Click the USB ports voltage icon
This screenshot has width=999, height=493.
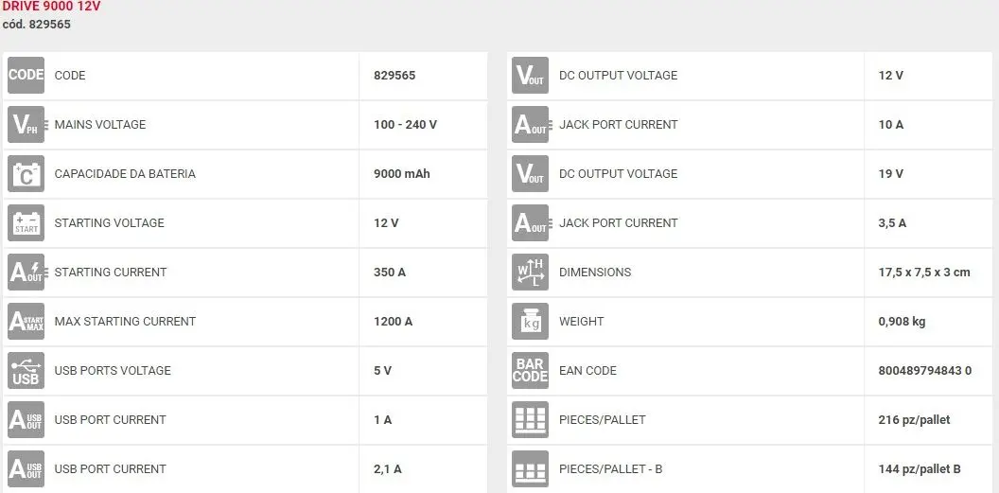26,371
